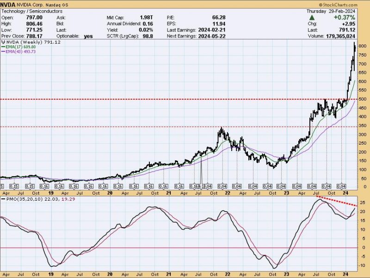The height and width of the screenshot is (278, 370).
Task: Select the SCTR (LrgCap) value 98.8
Action: point(148,36)
